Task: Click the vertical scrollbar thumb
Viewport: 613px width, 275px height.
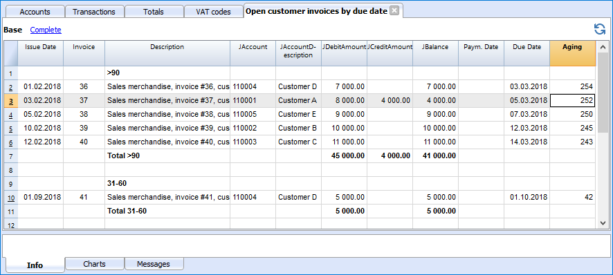Action: tap(602, 92)
